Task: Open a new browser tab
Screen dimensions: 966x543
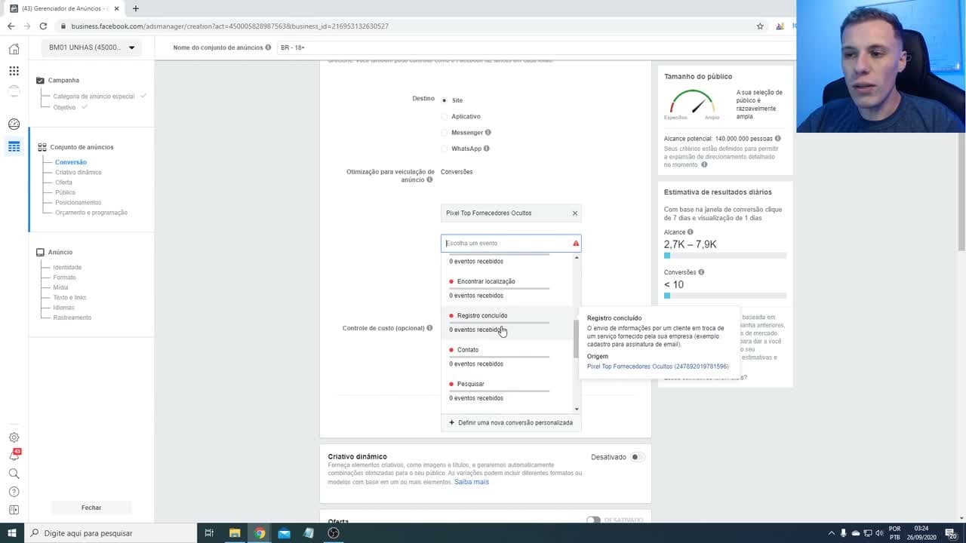Action: [136, 8]
